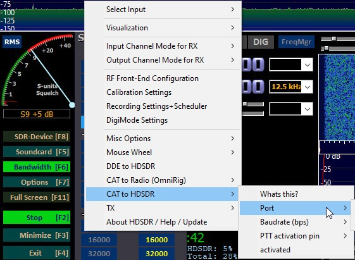Expand the Misc Options submenu
The image size is (355, 260).
click(163, 139)
